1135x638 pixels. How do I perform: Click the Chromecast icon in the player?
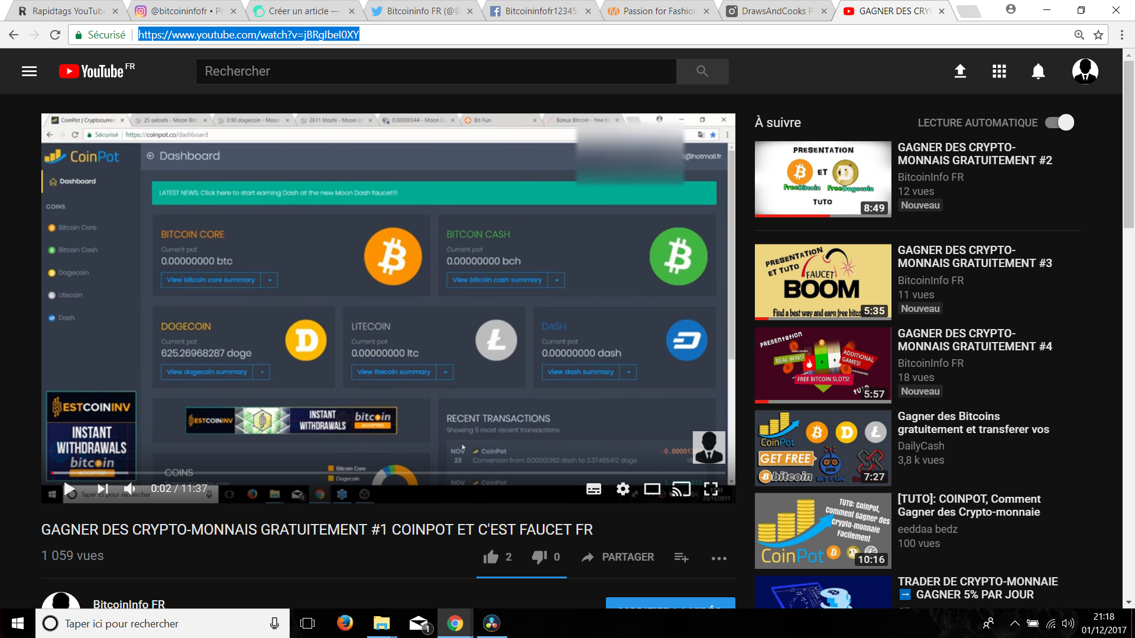(682, 489)
